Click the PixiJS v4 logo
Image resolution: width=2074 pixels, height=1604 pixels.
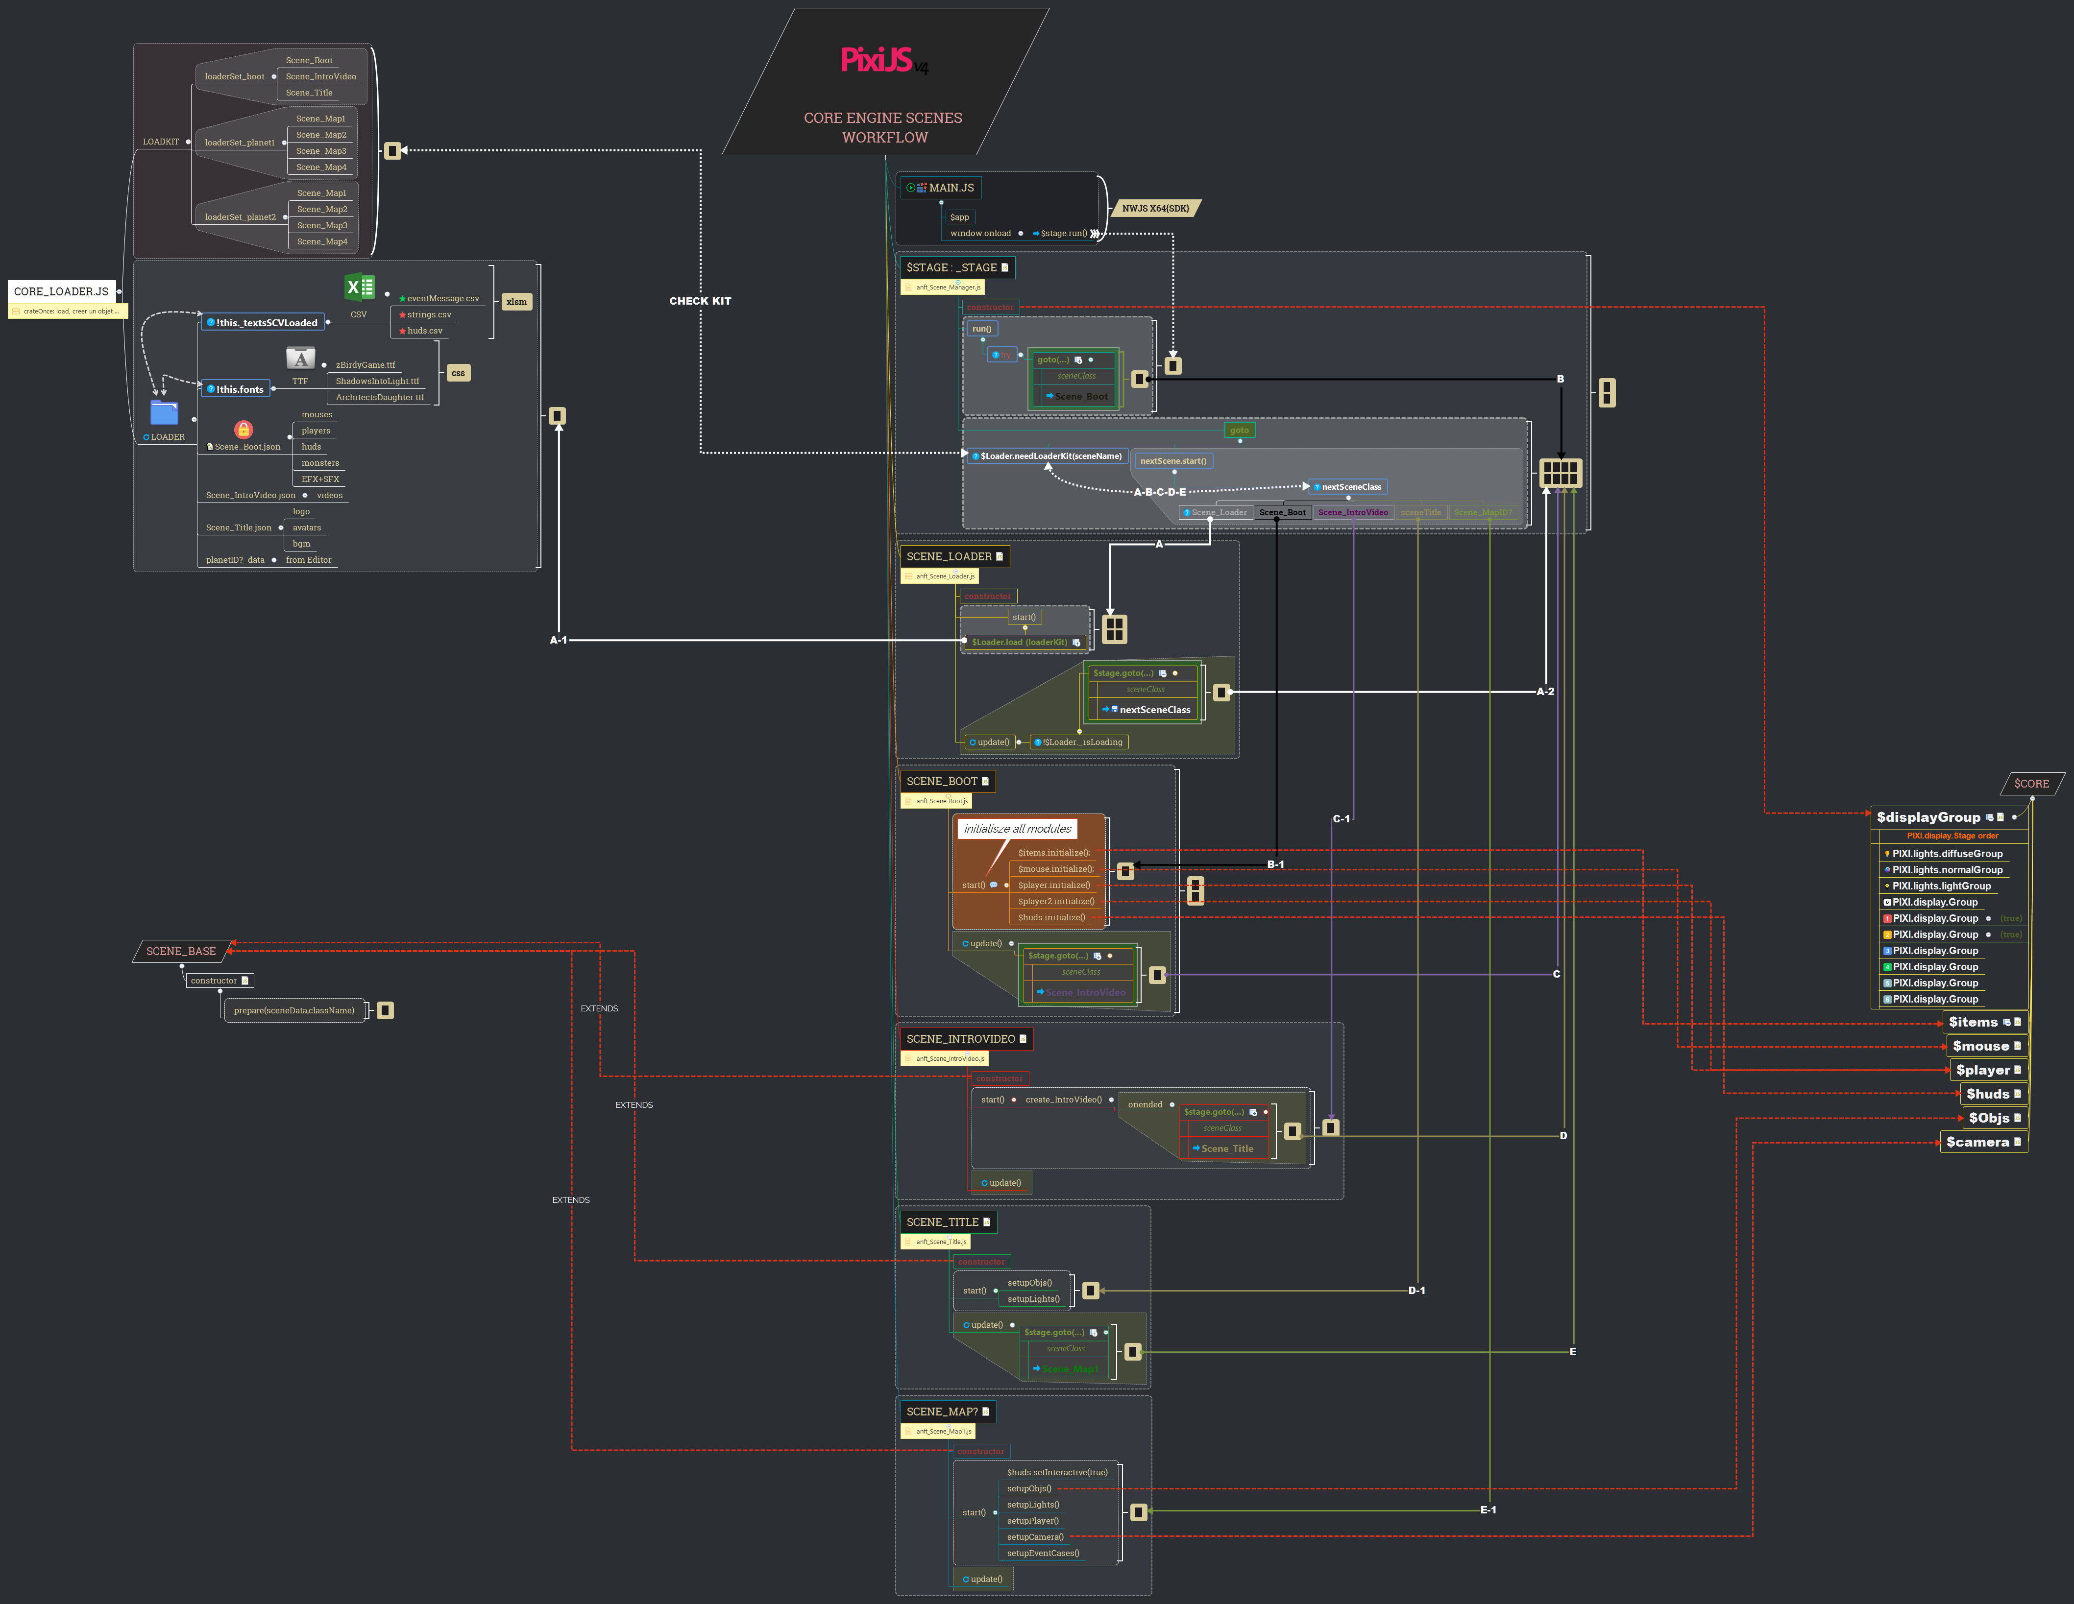coord(884,61)
